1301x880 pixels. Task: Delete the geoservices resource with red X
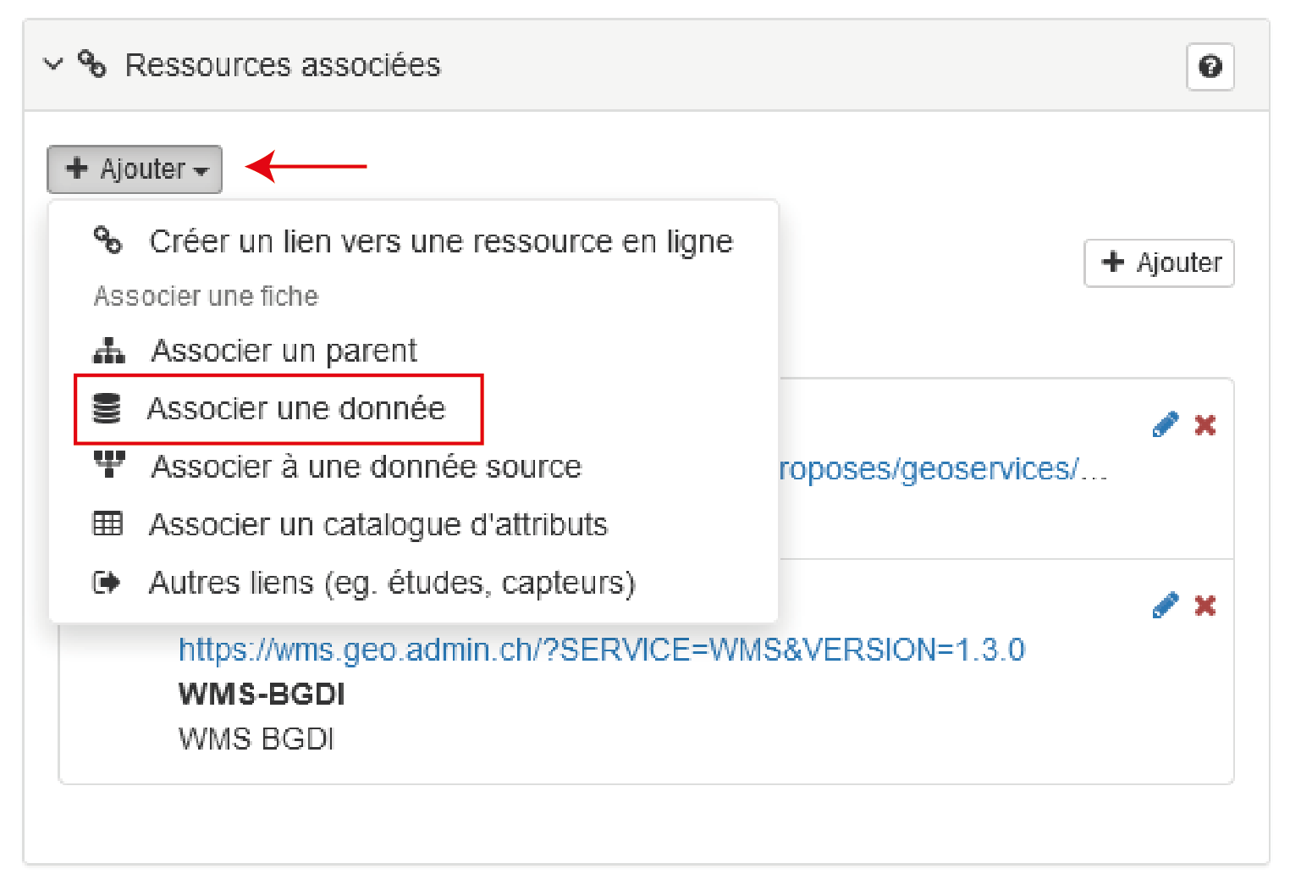(x=1205, y=425)
